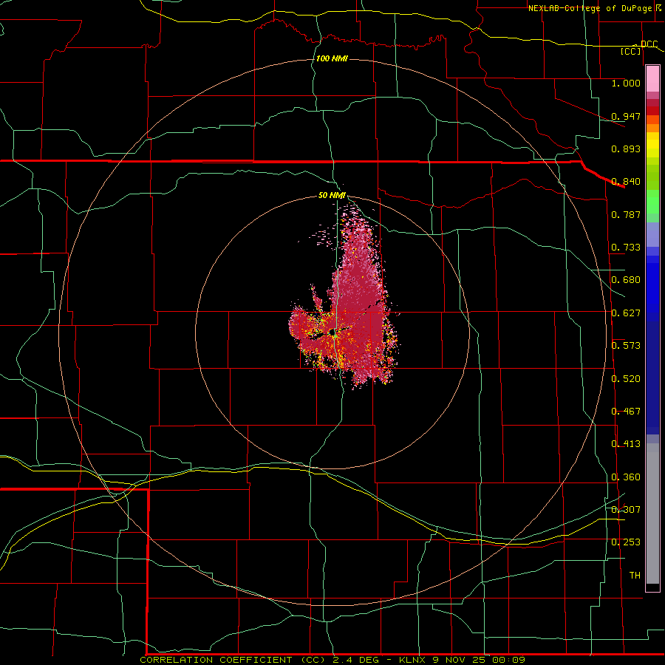The height and width of the screenshot is (665, 665).
Task: Click the 0.787 scale value
Action: (626, 214)
